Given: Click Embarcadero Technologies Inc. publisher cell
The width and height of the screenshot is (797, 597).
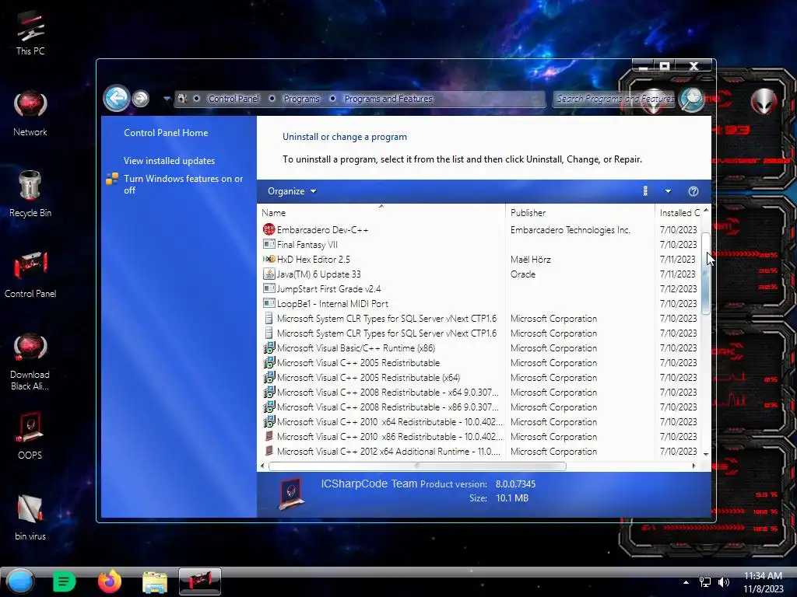Looking at the screenshot, I should pyautogui.click(x=571, y=229).
